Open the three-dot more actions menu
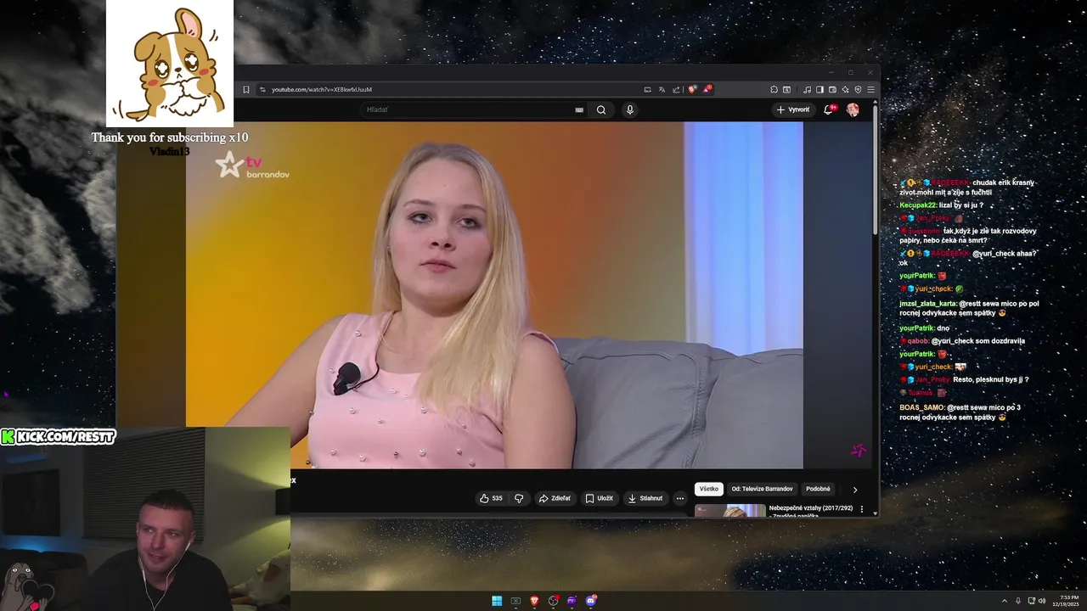The image size is (1087, 611). tap(680, 498)
